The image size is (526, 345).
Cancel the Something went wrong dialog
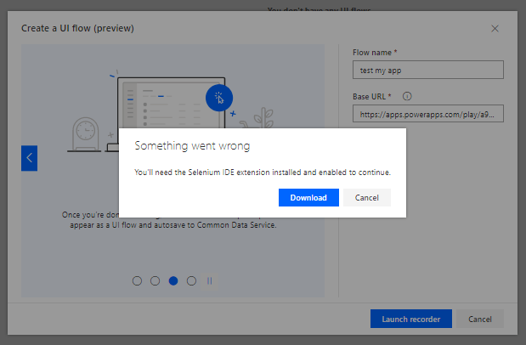click(x=366, y=197)
